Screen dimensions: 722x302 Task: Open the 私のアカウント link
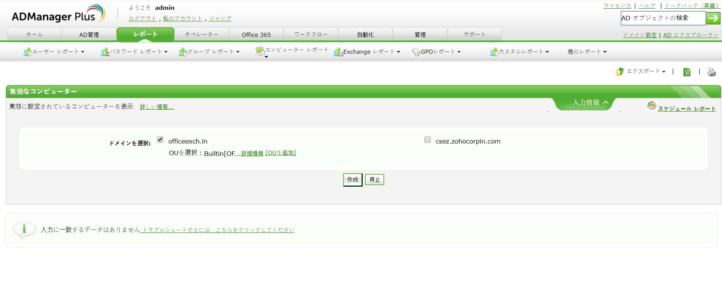click(183, 18)
